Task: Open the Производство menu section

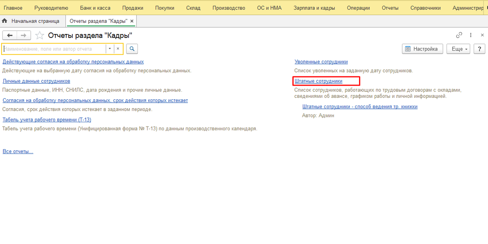Action: point(229,8)
